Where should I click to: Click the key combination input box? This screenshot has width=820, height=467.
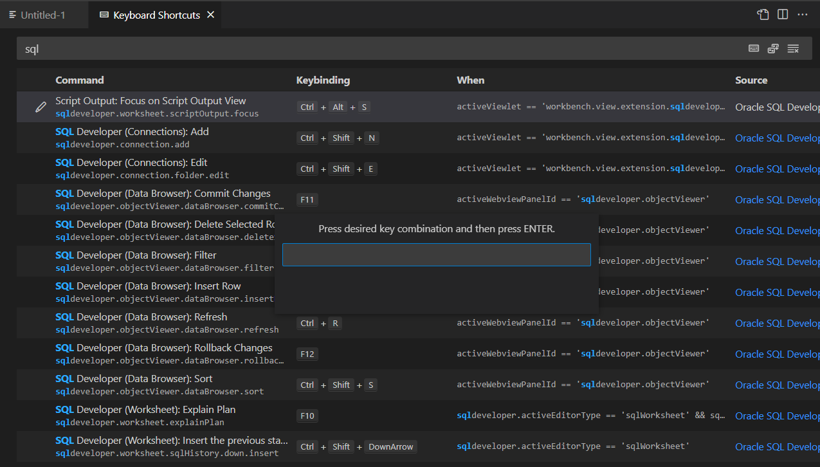[436, 255]
